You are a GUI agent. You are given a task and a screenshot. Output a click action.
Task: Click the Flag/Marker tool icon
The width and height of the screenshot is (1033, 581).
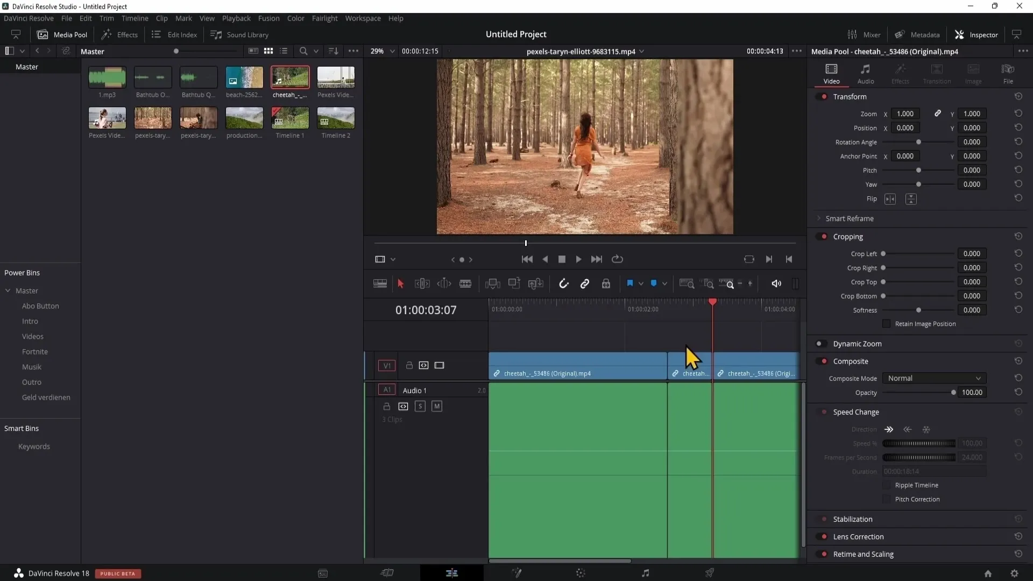click(x=628, y=284)
